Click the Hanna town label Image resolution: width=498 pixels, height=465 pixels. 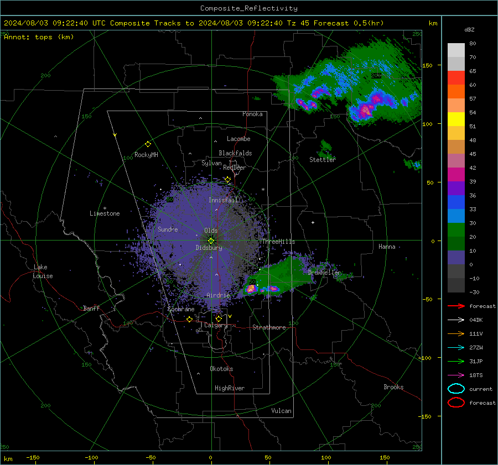click(387, 247)
